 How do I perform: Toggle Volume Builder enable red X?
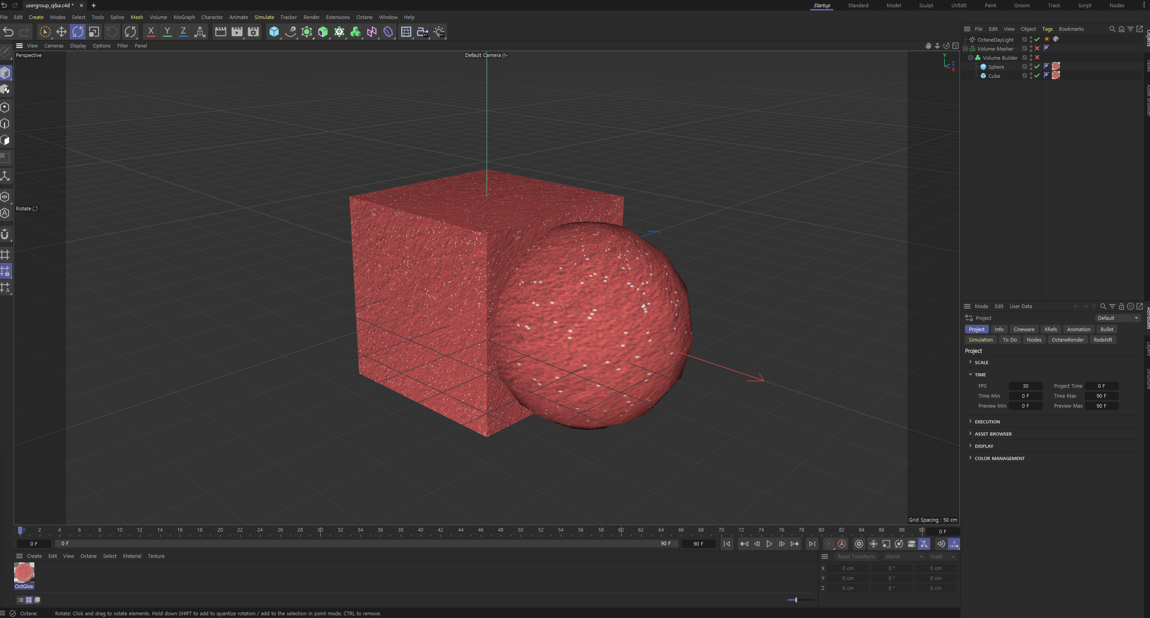click(1037, 57)
